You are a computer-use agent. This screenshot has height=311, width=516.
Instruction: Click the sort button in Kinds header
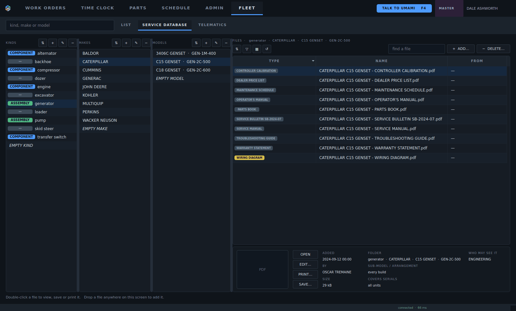click(x=43, y=43)
